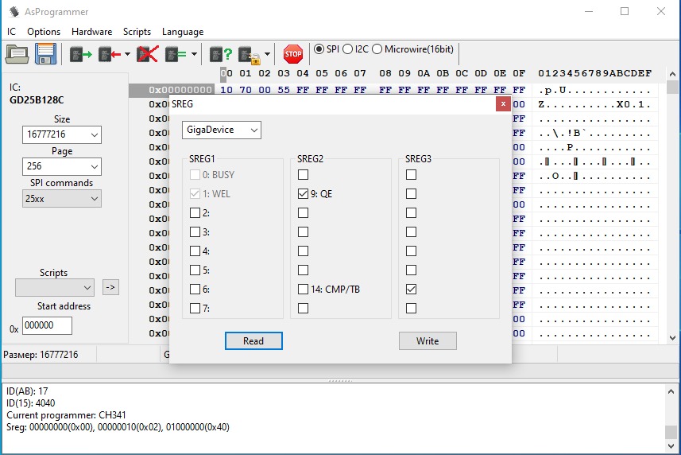Click the ID(15): 4040 log line
This screenshot has width=681, height=455.
click(30, 402)
